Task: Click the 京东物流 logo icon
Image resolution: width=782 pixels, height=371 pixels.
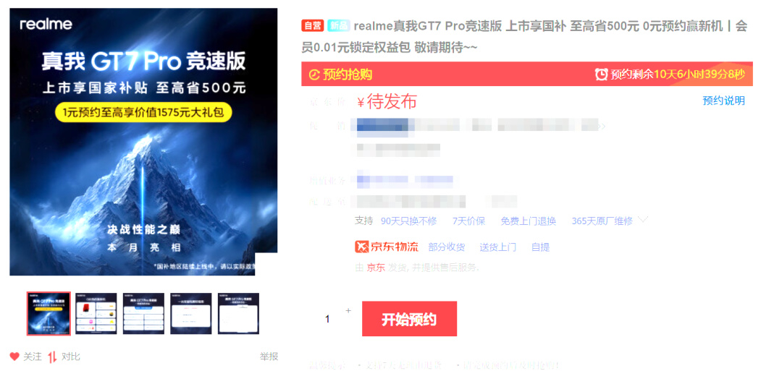Action: (361, 247)
